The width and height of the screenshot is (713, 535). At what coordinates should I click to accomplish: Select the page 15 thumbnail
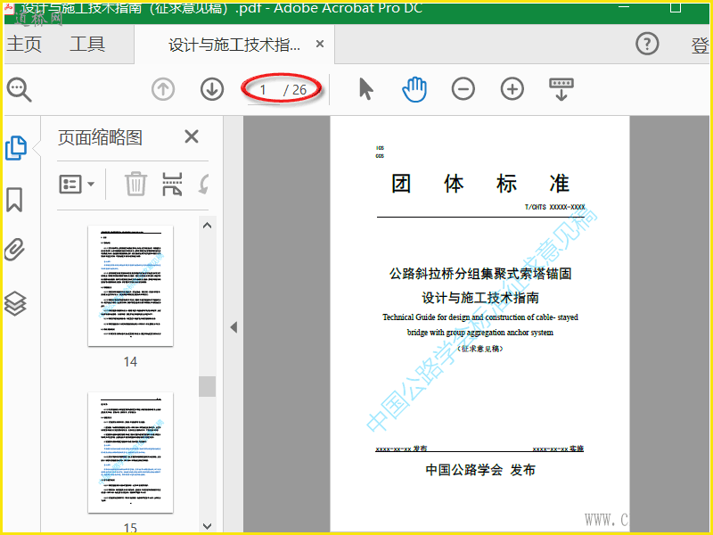pos(130,453)
